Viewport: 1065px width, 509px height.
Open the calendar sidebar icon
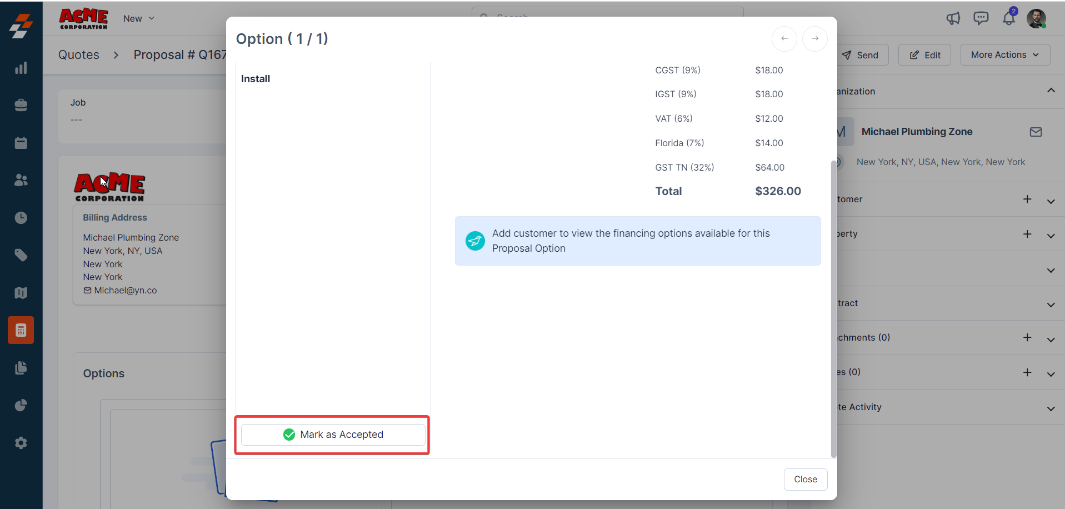21,143
